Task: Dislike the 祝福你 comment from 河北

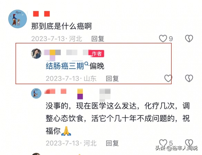Action: click(189, 143)
